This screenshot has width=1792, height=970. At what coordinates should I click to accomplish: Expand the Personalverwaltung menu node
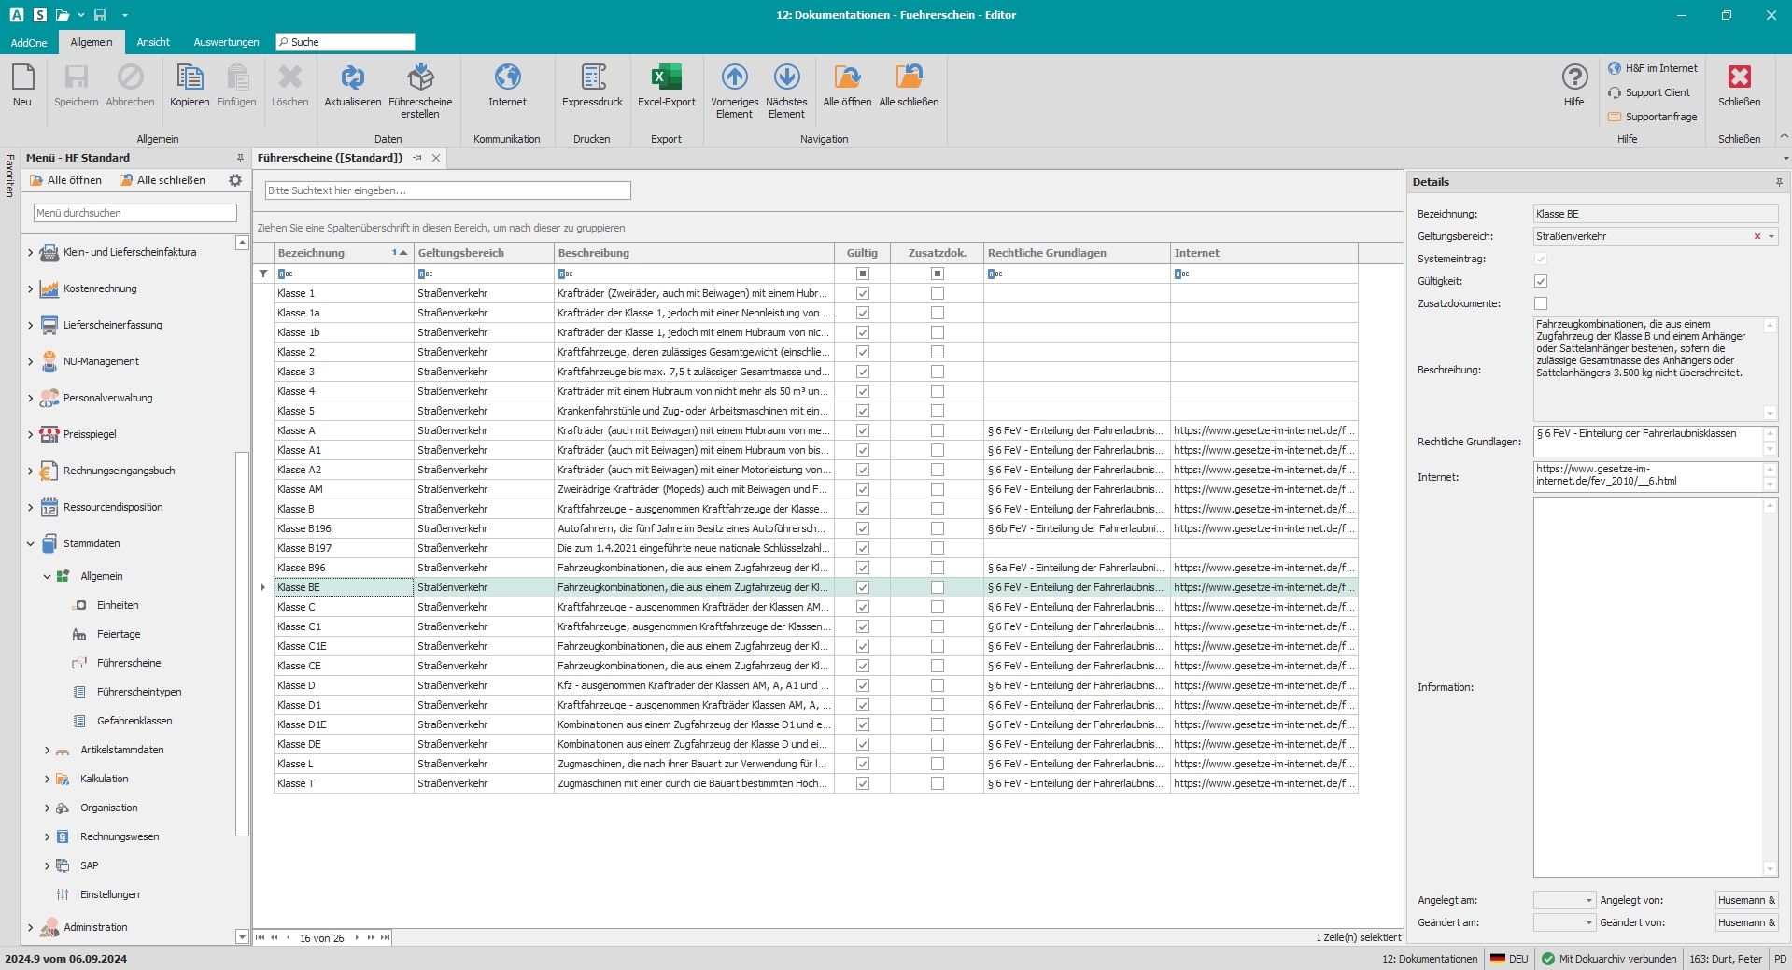[31, 398]
